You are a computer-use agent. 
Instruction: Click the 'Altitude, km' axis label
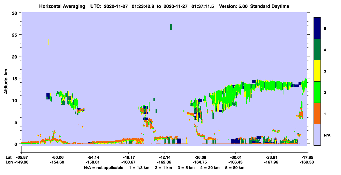6,82
